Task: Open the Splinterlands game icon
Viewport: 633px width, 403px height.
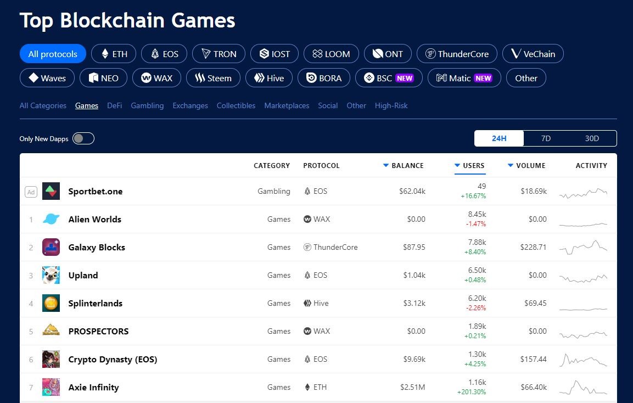Action: [51, 303]
